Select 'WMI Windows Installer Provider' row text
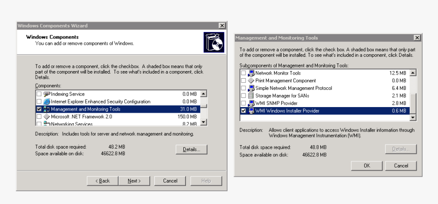This screenshot has height=204, width=438. (x=287, y=111)
